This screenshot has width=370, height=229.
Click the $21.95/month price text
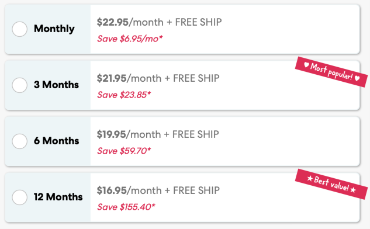[129, 78]
